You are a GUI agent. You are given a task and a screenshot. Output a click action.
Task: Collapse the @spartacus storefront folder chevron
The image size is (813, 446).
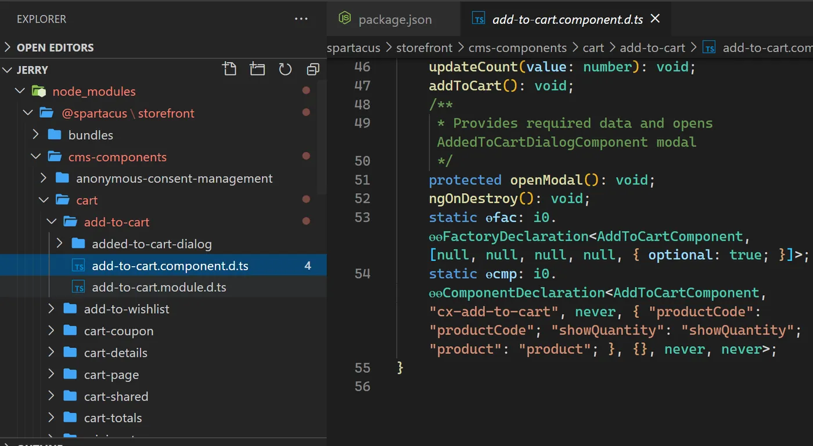coord(28,113)
